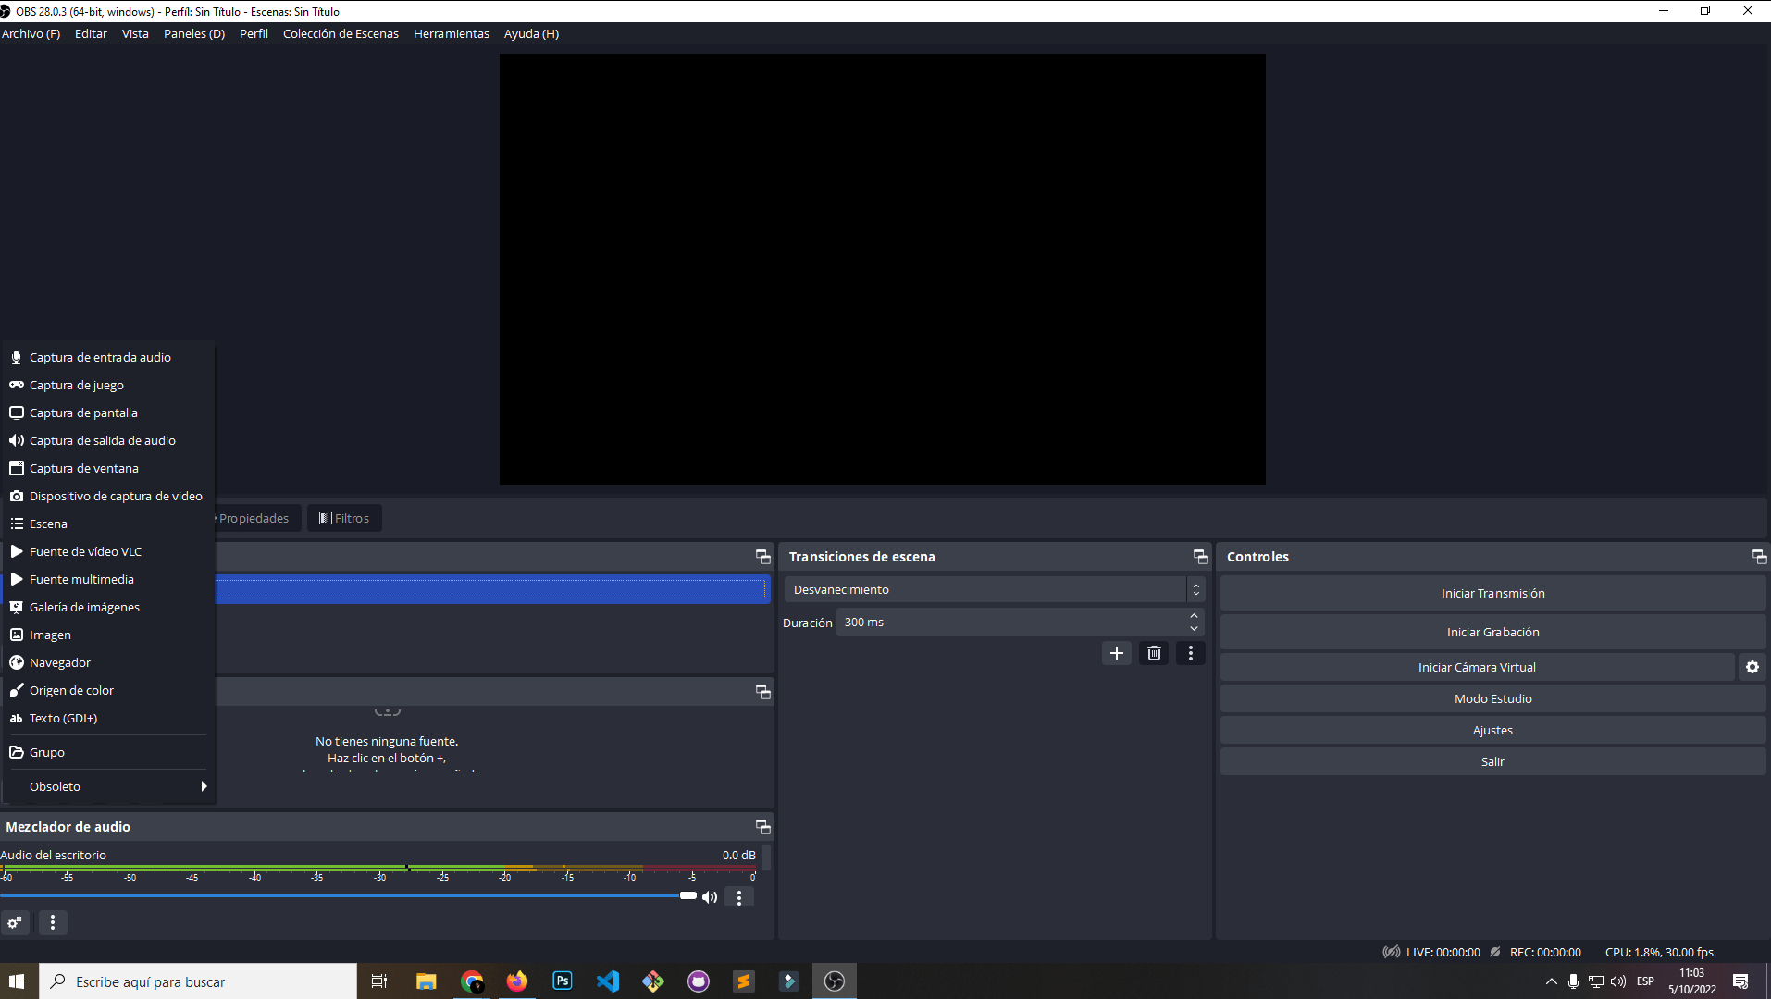1771x999 pixels.
Task: Open OBS Ajustes
Action: (x=1492, y=729)
